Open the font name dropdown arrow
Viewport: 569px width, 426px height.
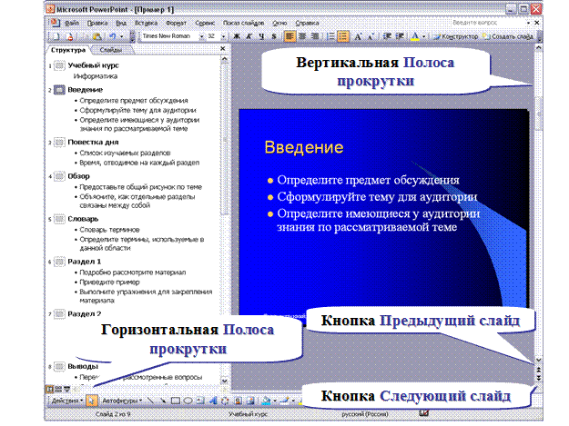pyautogui.click(x=202, y=36)
